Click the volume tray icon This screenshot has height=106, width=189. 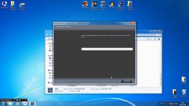[x=177, y=104]
